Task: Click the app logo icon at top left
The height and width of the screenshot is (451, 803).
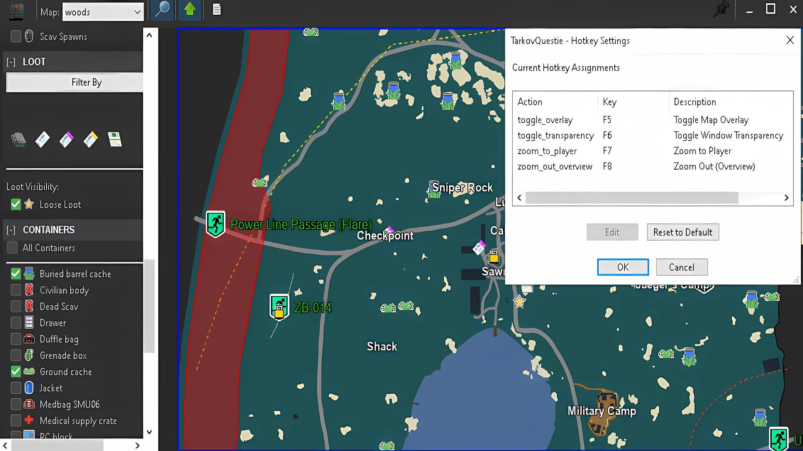Action: 17,12
